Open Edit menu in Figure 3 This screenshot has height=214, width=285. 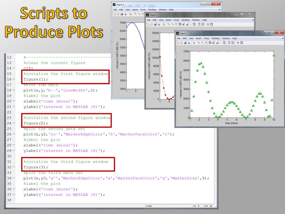click(x=185, y=38)
